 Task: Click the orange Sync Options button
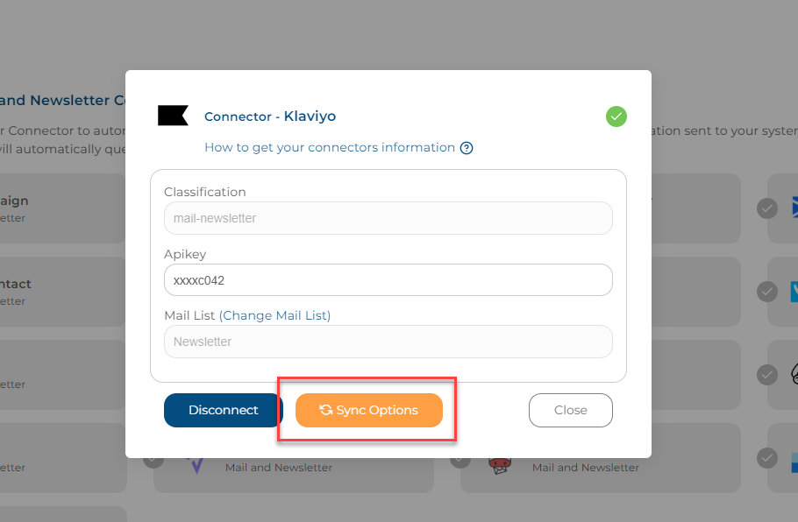pyautogui.click(x=369, y=410)
